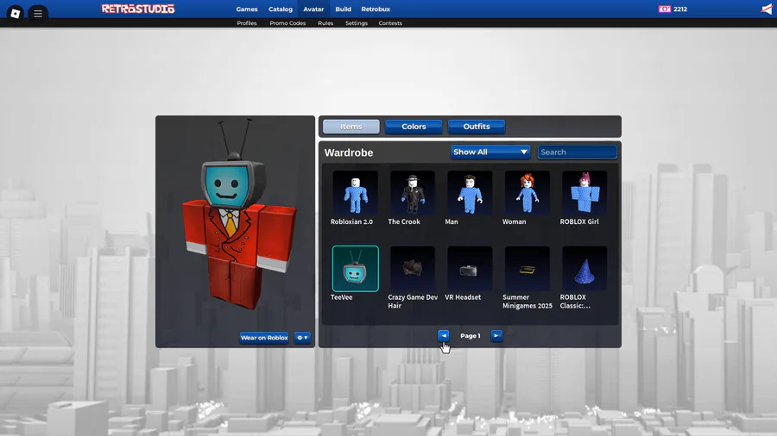The height and width of the screenshot is (436, 777).
Task: Select the ROBLOX Girl package thumbnail
Action: click(584, 193)
